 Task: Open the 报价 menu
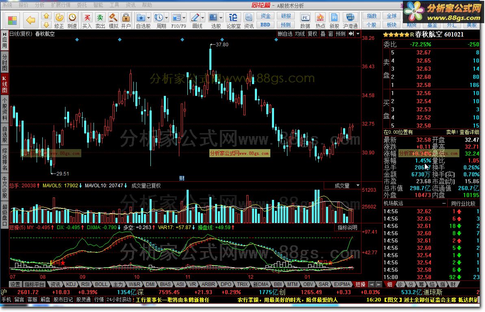tap(23, 5)
